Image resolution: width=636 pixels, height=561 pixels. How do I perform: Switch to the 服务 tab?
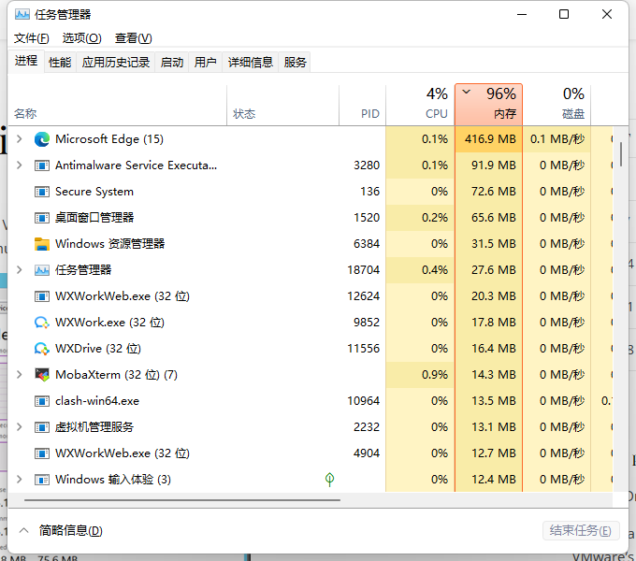click(295, 63)
